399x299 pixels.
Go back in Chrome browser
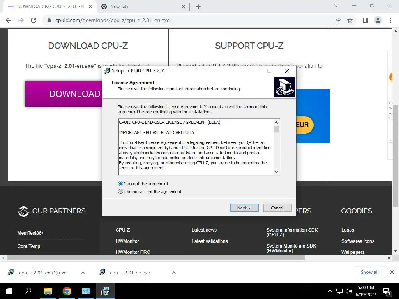tap(9, 20)
